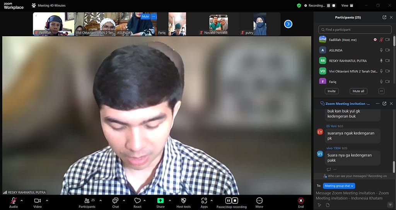Click the Mute all button
396x210 pixels.
[x=358, y=91]
